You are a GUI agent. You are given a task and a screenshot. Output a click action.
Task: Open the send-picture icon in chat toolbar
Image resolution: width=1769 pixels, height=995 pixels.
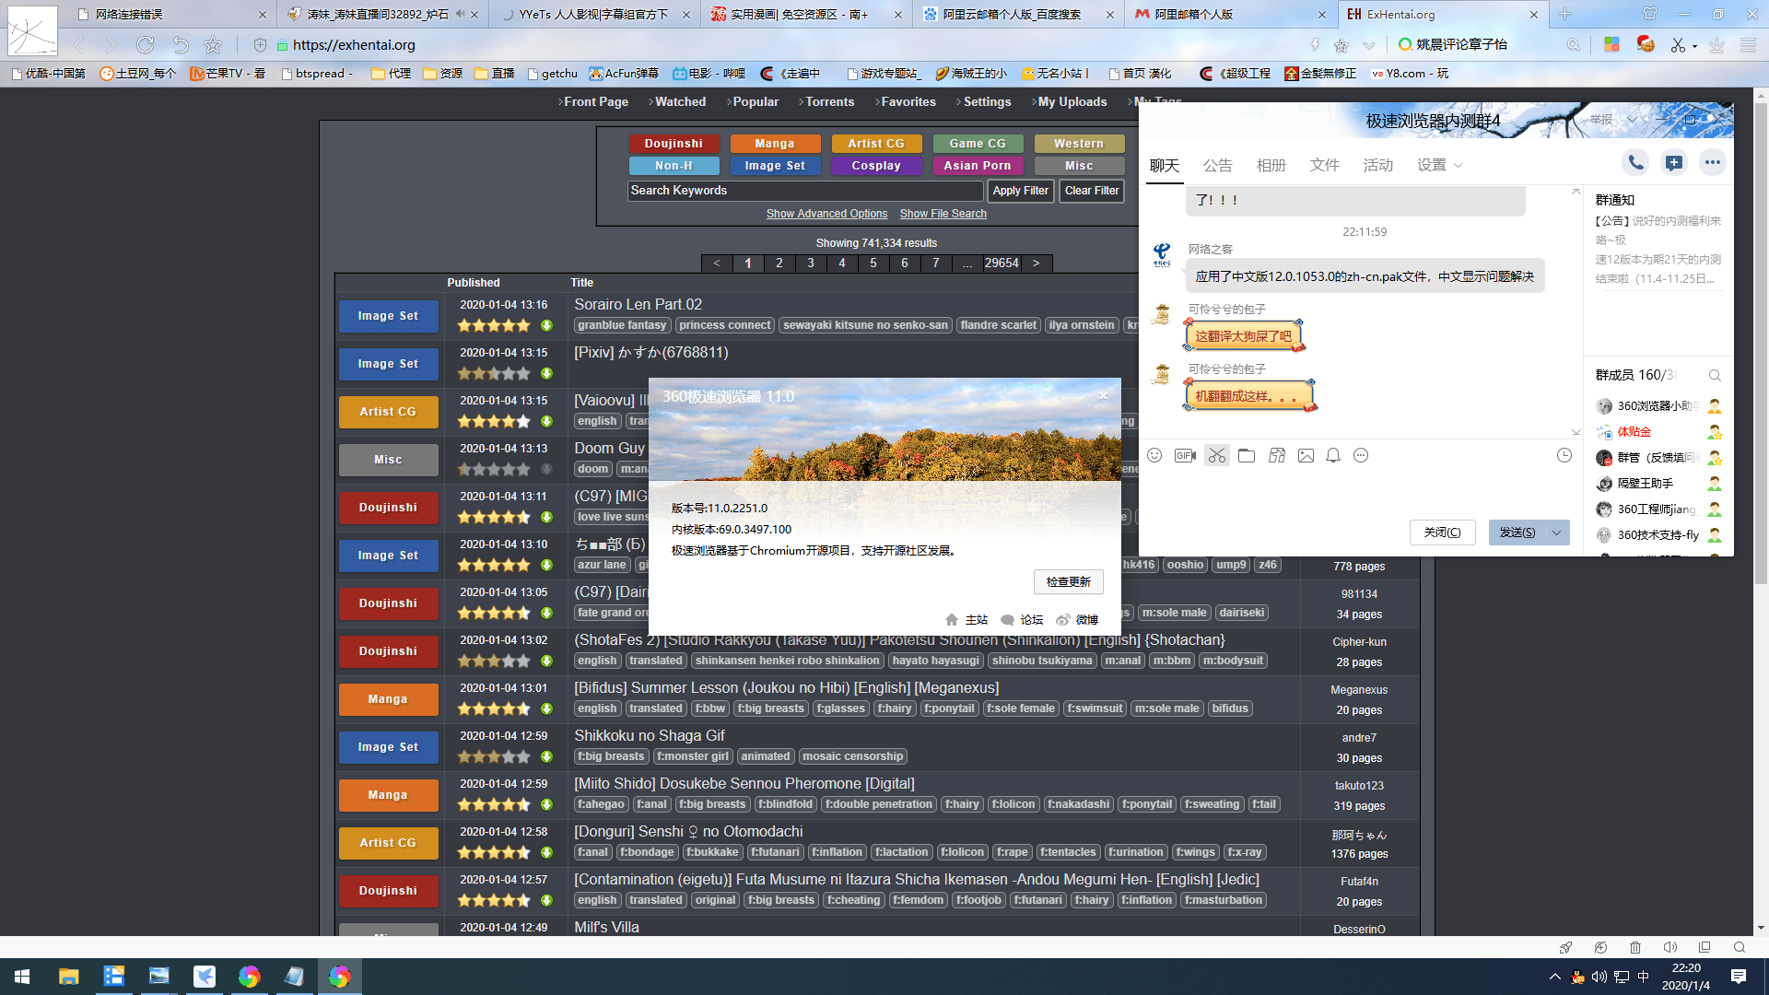pyautogui.click(x=1306, y=456)
